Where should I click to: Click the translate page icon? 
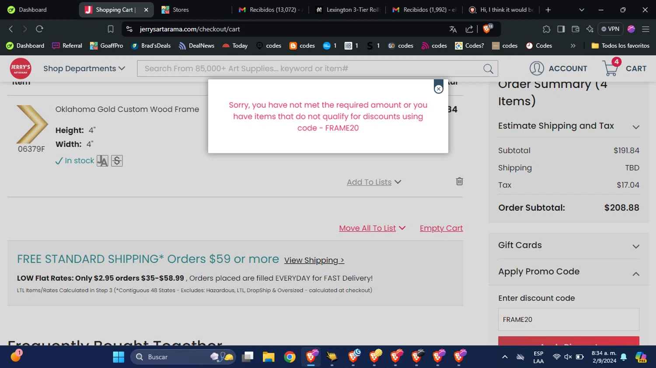[453, 29]
